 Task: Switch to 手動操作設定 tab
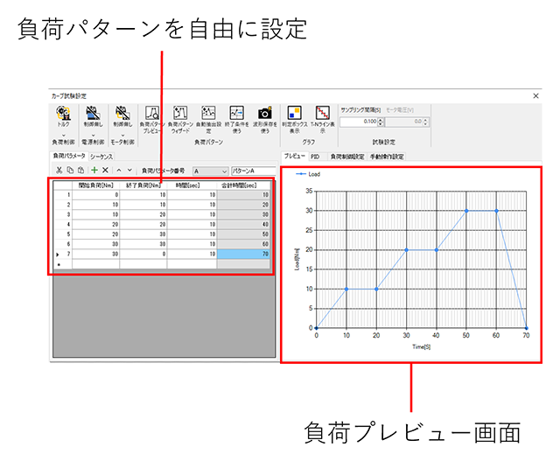[x=387, y=157]
